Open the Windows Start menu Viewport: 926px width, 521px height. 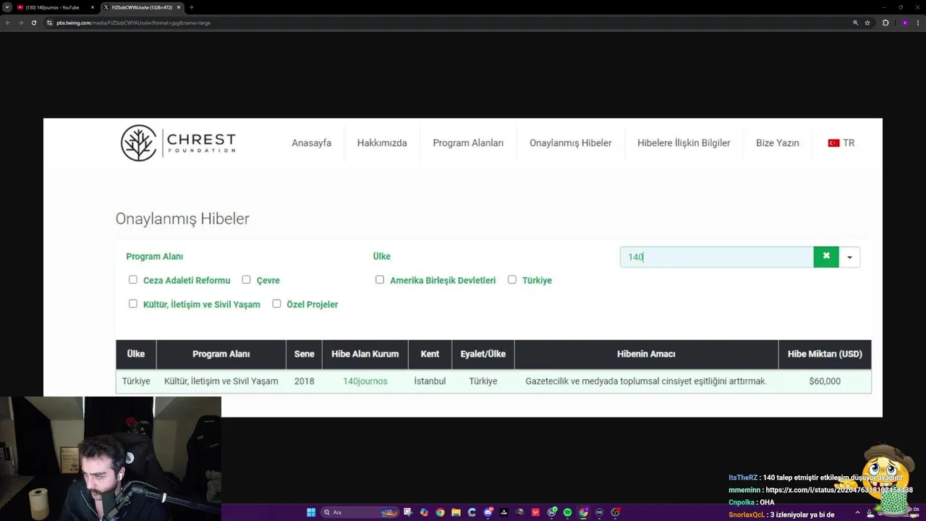click(311, 512)
